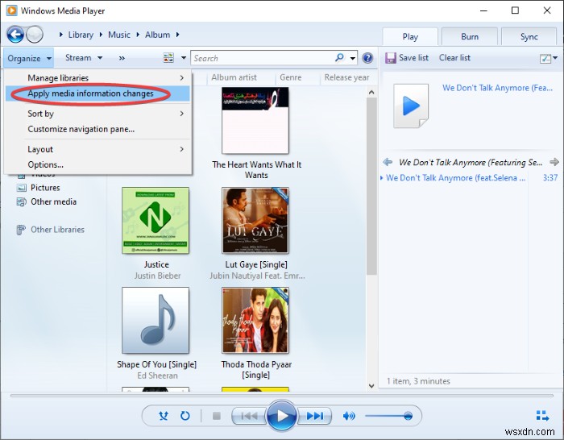Click in the Search input field
The image size is (564, 440).
(263, 58)
